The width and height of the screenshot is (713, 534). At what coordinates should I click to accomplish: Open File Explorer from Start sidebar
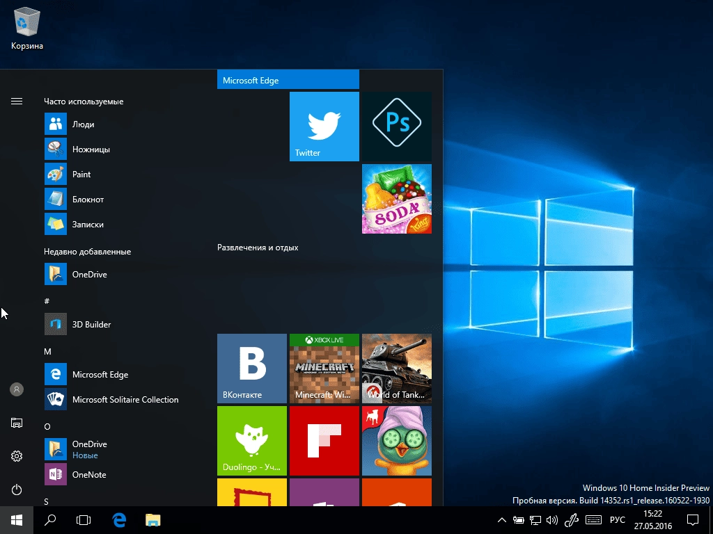17,423
